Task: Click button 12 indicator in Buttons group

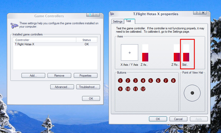Action: 143,89
